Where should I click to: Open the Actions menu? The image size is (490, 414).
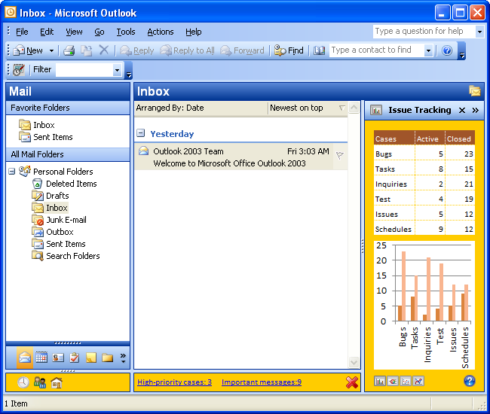[161, 32]
